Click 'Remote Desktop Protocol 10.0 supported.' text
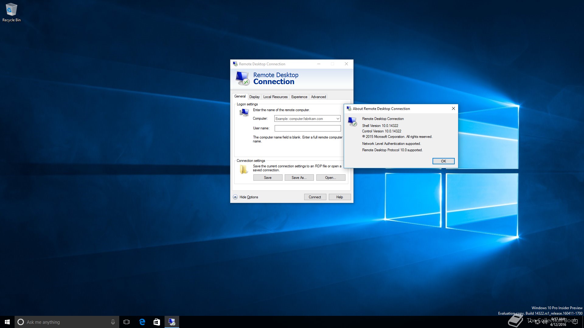Viewport: 584px width, 328px height. point(392,150)
